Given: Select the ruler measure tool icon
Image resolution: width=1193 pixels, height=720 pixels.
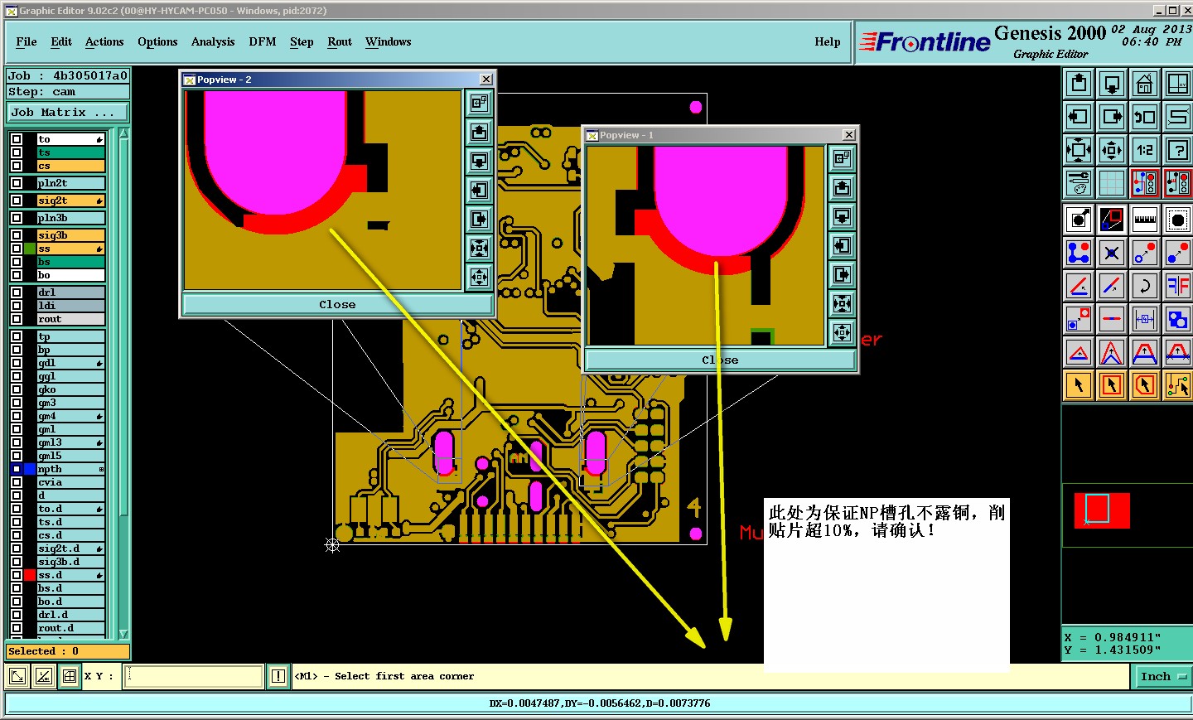Looking at the screenshot, I should (1145, 220).
